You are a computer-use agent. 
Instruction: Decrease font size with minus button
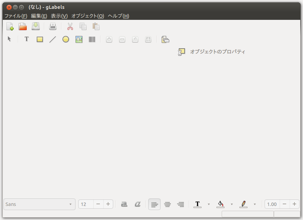98,204
